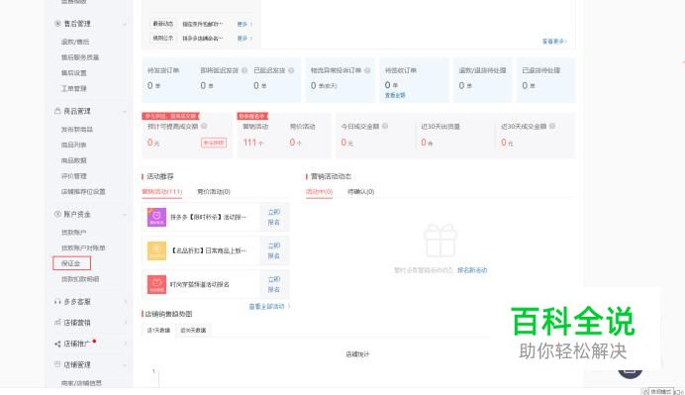The height and width of the screenshot is (395, 685).
Task: Click 立即报名 for 限时秒杀 activity
Action: pyautogui.click(x=274, y=217)
